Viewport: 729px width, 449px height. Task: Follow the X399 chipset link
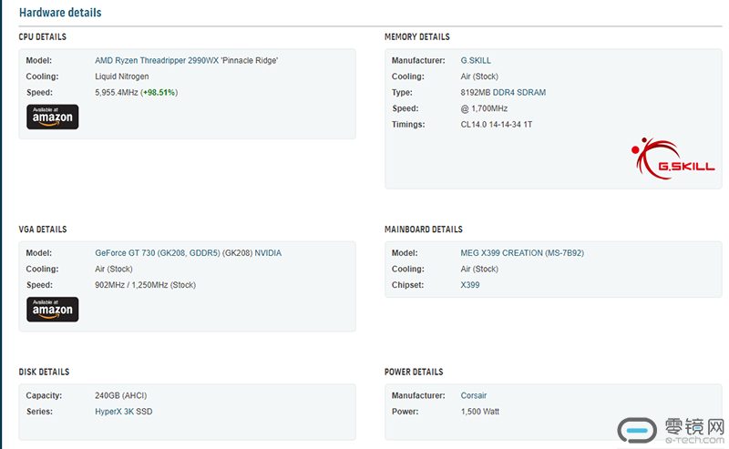coord(470,285)
